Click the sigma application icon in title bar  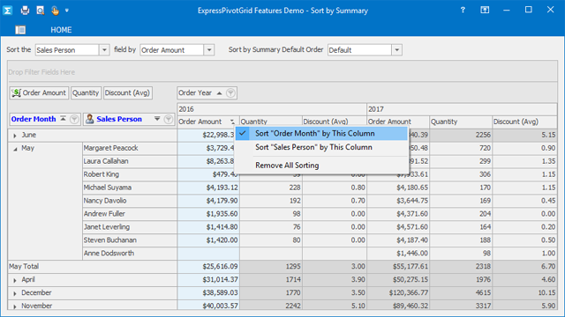pos(8,11)
